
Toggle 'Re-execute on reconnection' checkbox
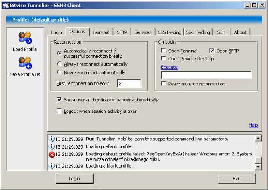point(164,84)
